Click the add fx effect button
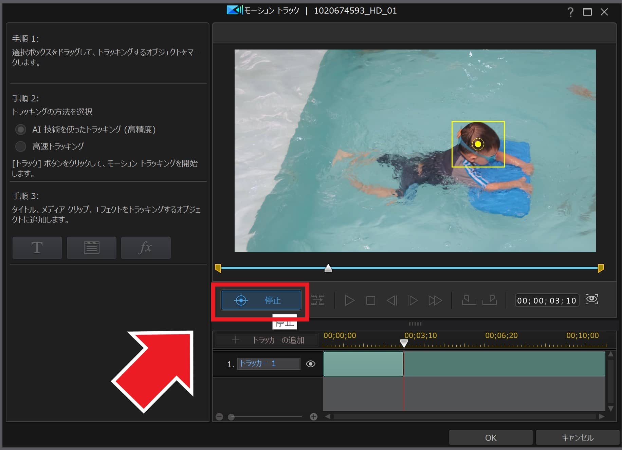The image size is (622, 450). (x=146, y=248)
